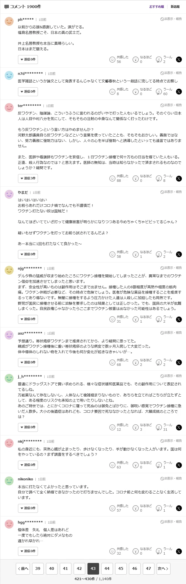
Task: Expand 返信0件 under ph***** comment
Action: point(28,59)
